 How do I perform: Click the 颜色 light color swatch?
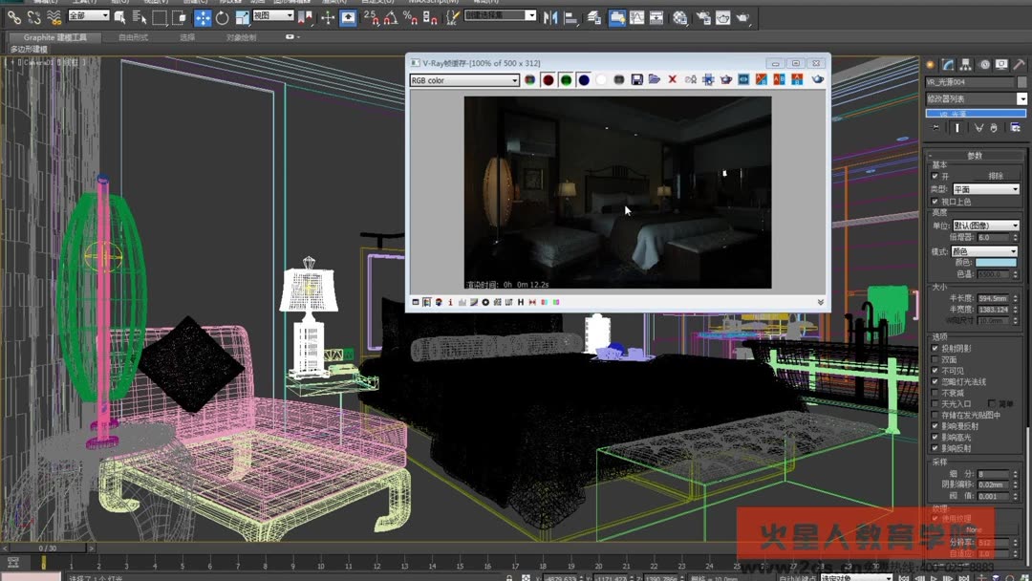997,264
